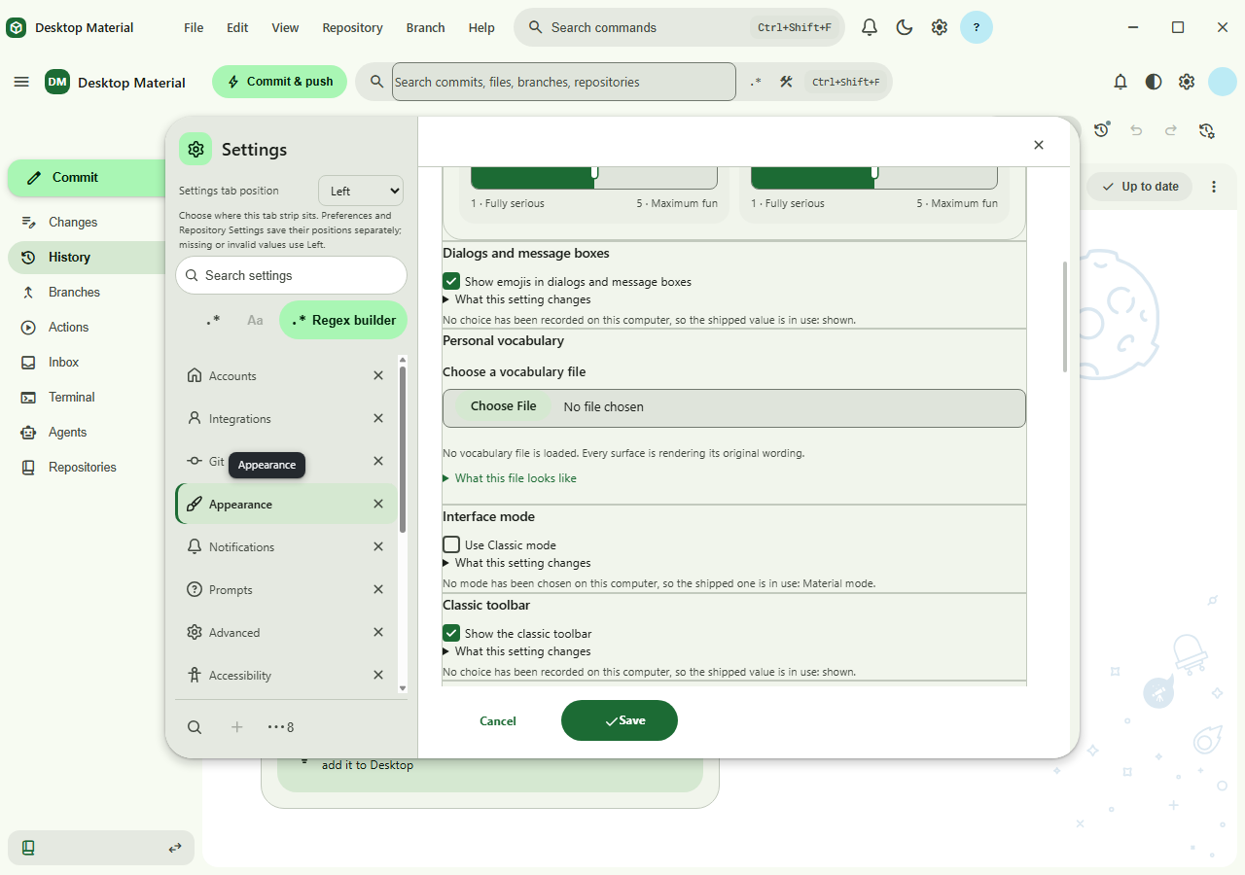Click the question mark help button

(x=977, y=27)
